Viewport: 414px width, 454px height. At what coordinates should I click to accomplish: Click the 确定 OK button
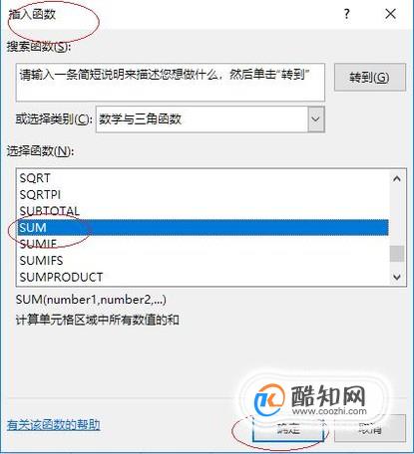[288, 428]
